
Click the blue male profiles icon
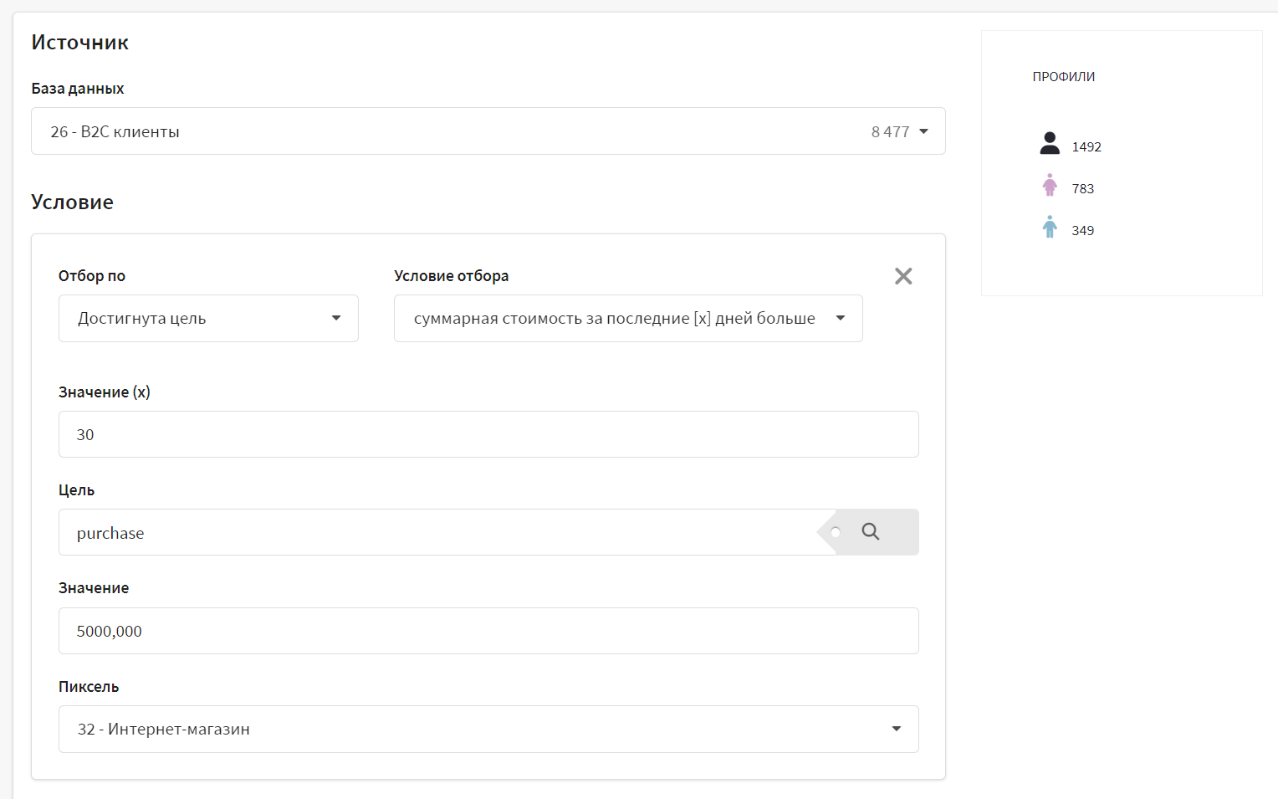1050,228
